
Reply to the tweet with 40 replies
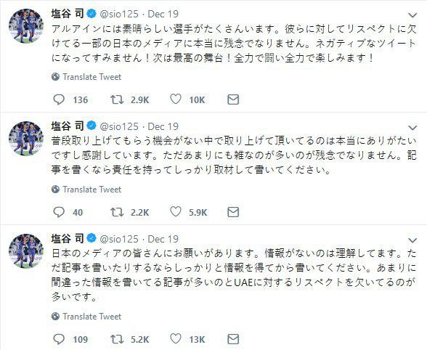[x=59, y=212]
